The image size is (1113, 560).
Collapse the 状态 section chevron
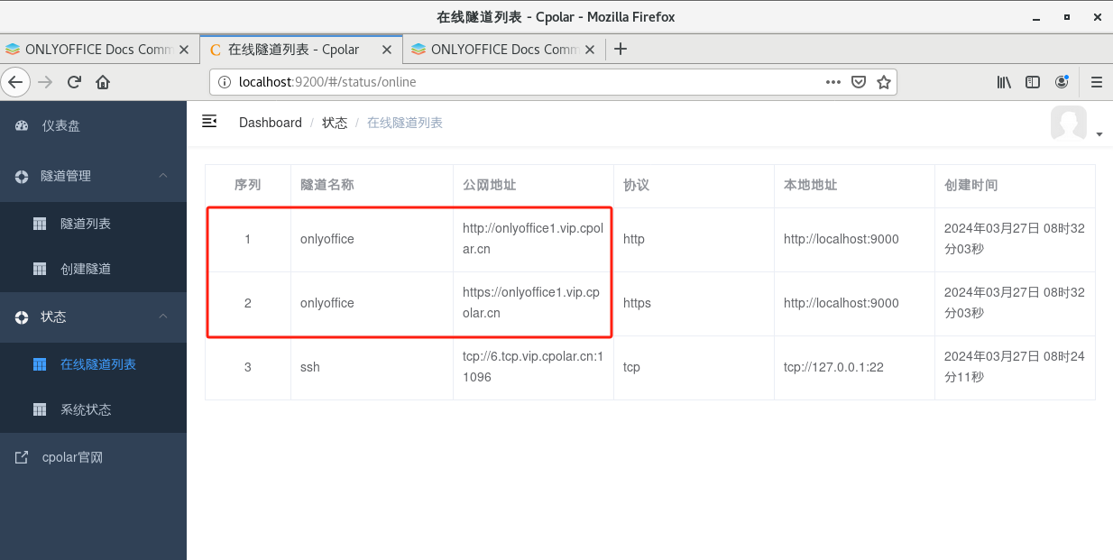pyautogui.click(x=163, y=316)
